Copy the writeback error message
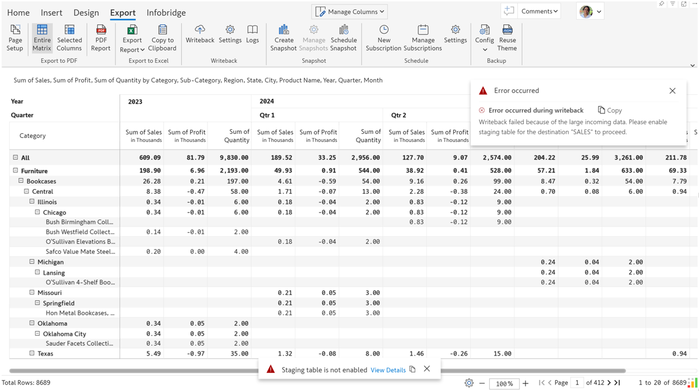This screenshot has width=699, height=391. 610,110
